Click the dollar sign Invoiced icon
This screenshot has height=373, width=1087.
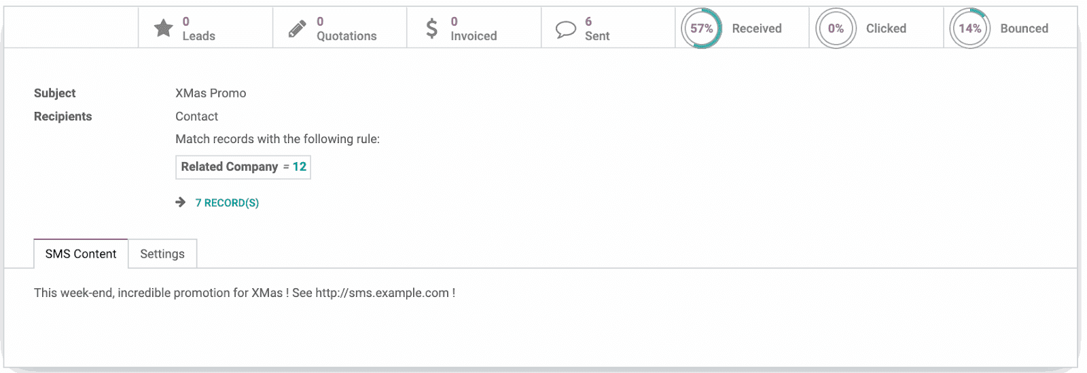[431, 28]
